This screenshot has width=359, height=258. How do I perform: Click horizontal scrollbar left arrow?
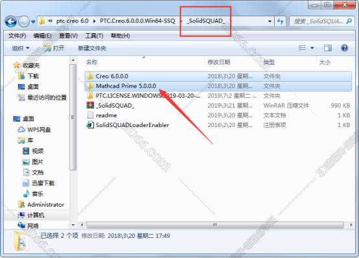pos(82,225)
